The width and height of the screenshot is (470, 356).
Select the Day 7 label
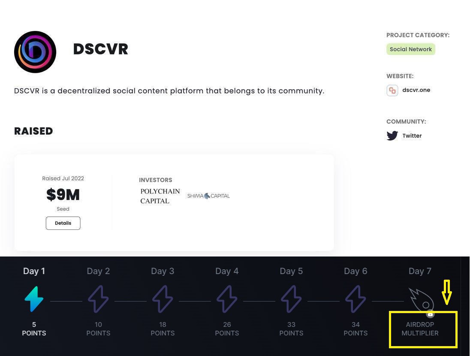(x=420, y=271)
